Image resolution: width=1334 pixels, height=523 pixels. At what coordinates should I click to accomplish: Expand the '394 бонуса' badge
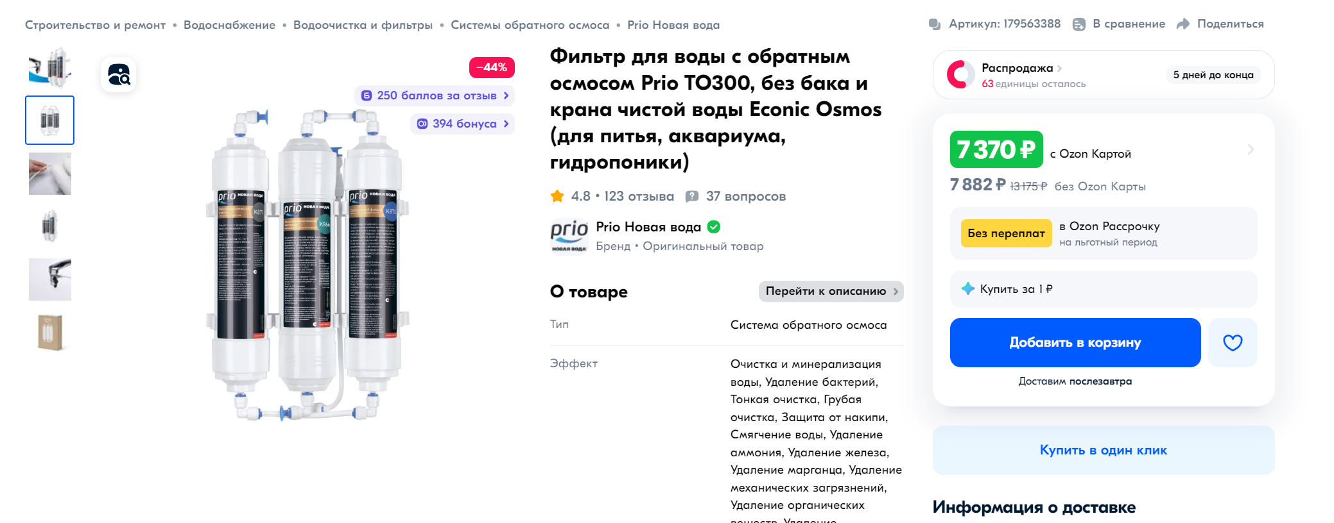tap(462, 124)
